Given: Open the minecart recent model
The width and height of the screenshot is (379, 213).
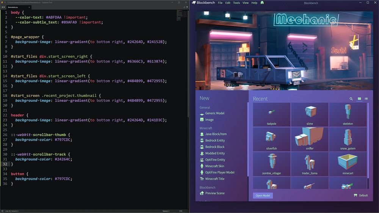Looking at the screenshot, I should (348, 164).
